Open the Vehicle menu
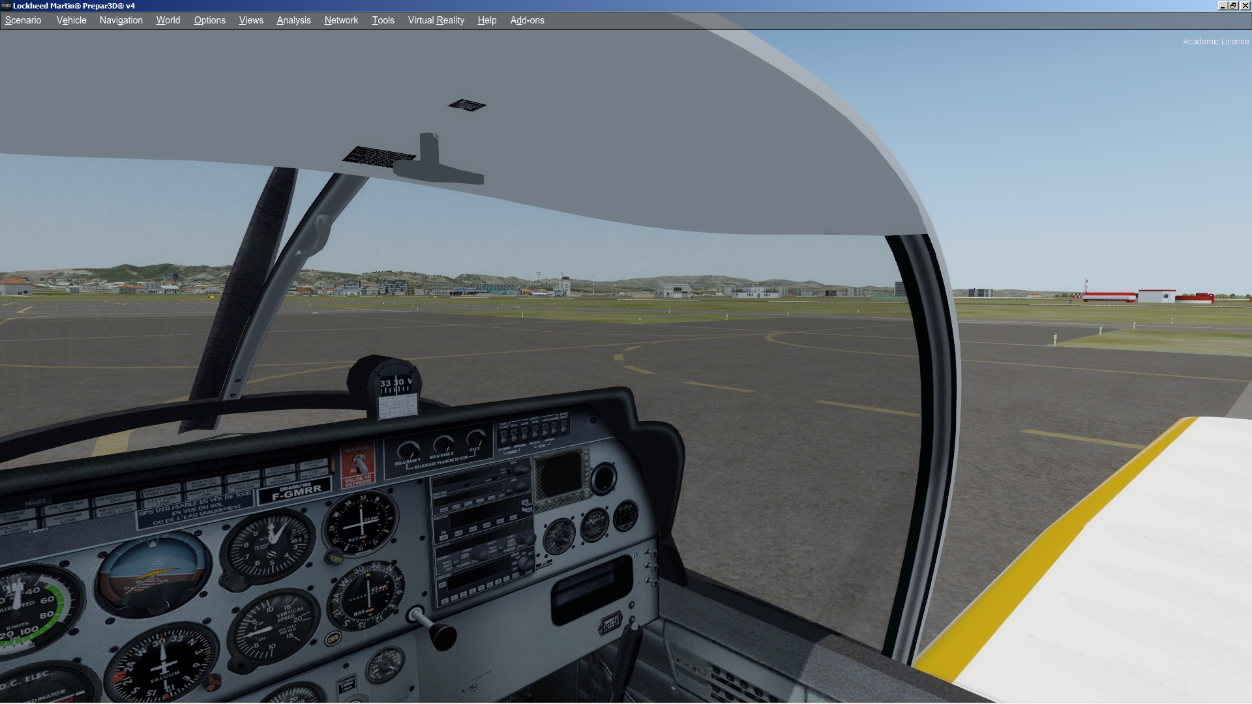This screenshot has width=1252, height=704. tap(71, 20)
